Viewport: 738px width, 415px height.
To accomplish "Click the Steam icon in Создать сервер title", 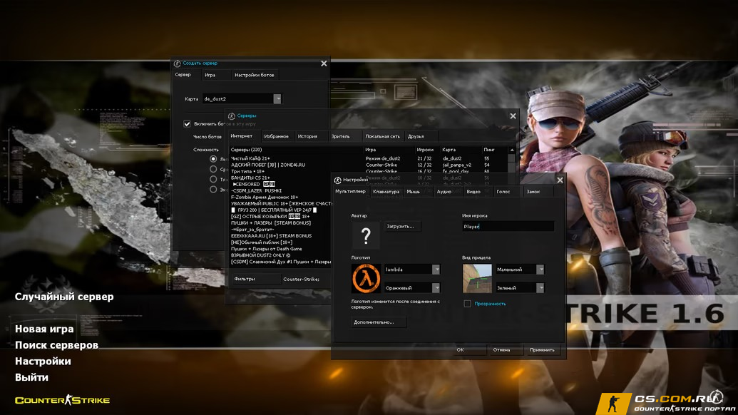I will [x=177, y=63].
